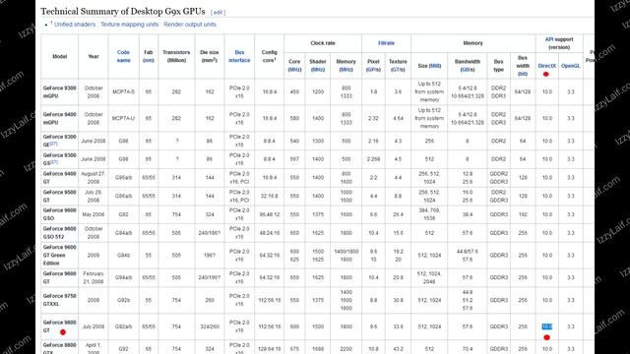Click the Clock rate group header
This screenshot has height=354, width=630.
tap(323, 43)
